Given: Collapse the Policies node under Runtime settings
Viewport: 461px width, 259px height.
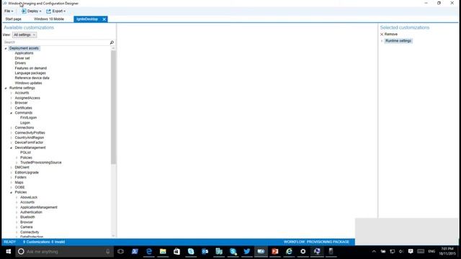Looking at the screenshot, I should (12, 193).
